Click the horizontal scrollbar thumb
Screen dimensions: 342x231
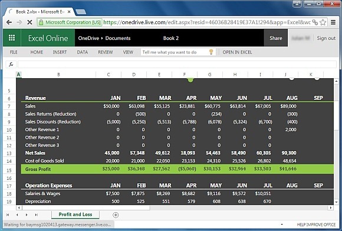coord(86,207)
